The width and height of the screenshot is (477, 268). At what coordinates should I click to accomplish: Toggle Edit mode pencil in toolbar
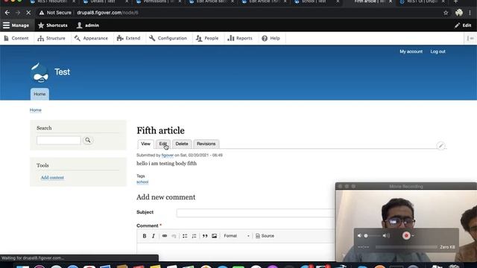point(463,25)
